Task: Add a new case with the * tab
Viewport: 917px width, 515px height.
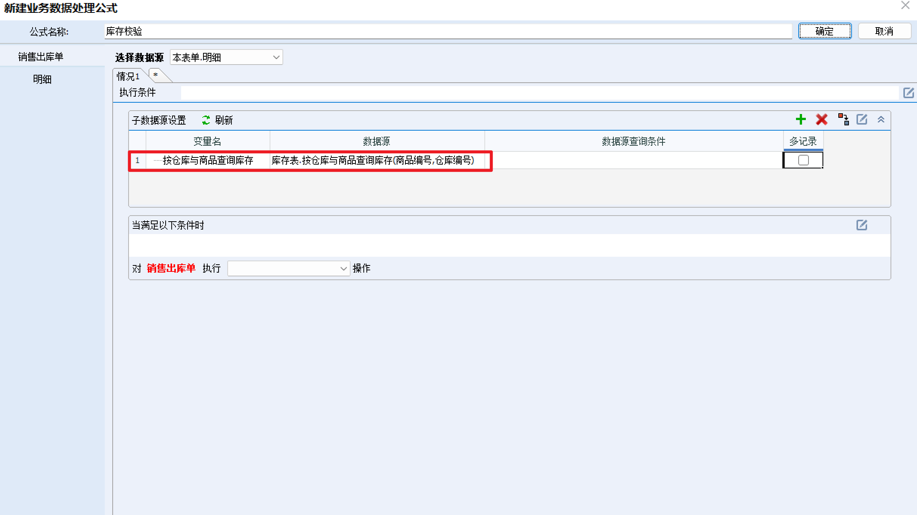Action: coord(158,75)
